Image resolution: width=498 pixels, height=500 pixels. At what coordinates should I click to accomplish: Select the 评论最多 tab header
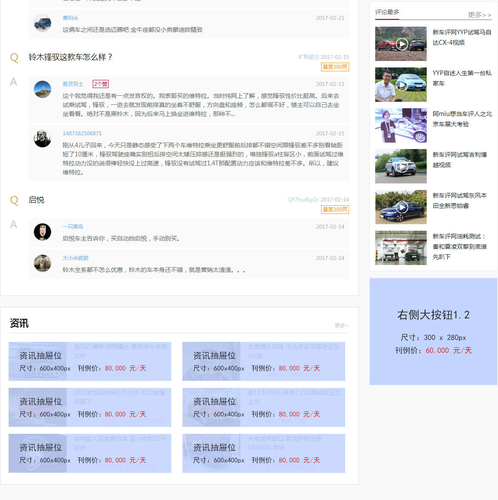point(387,12)
